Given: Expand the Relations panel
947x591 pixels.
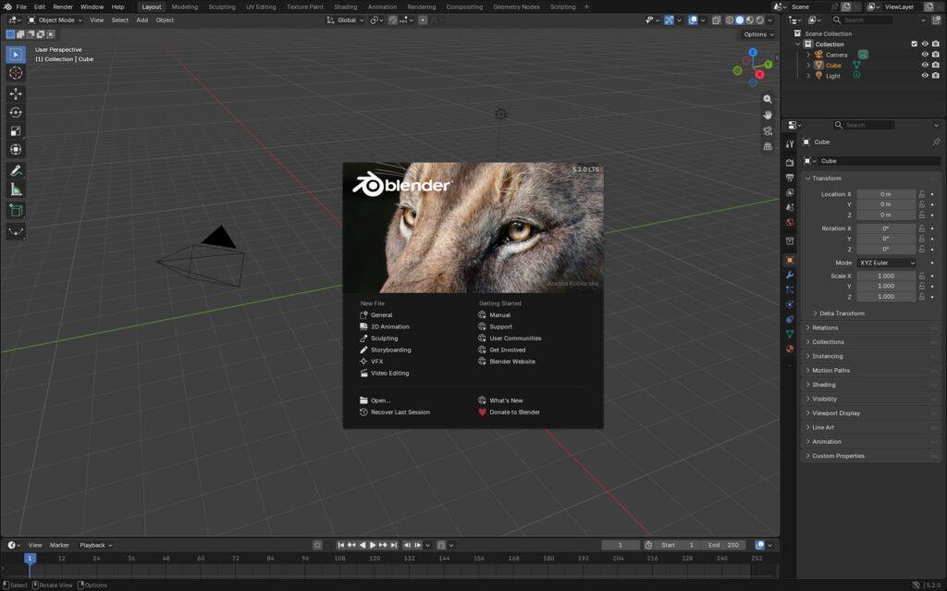Looking at the screenshot, I should point(871,327).
